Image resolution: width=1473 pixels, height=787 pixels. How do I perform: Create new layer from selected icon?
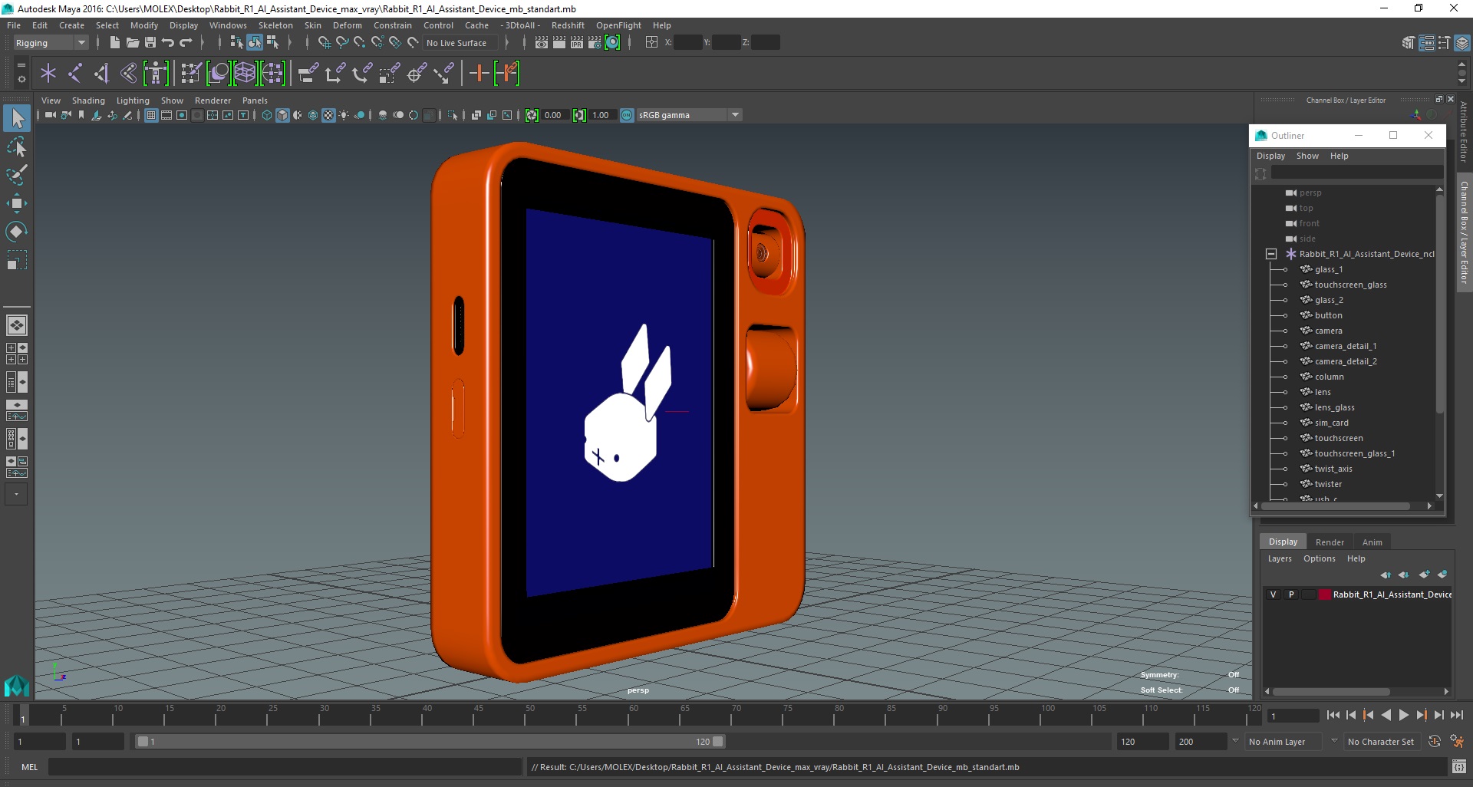[1442, 575]
